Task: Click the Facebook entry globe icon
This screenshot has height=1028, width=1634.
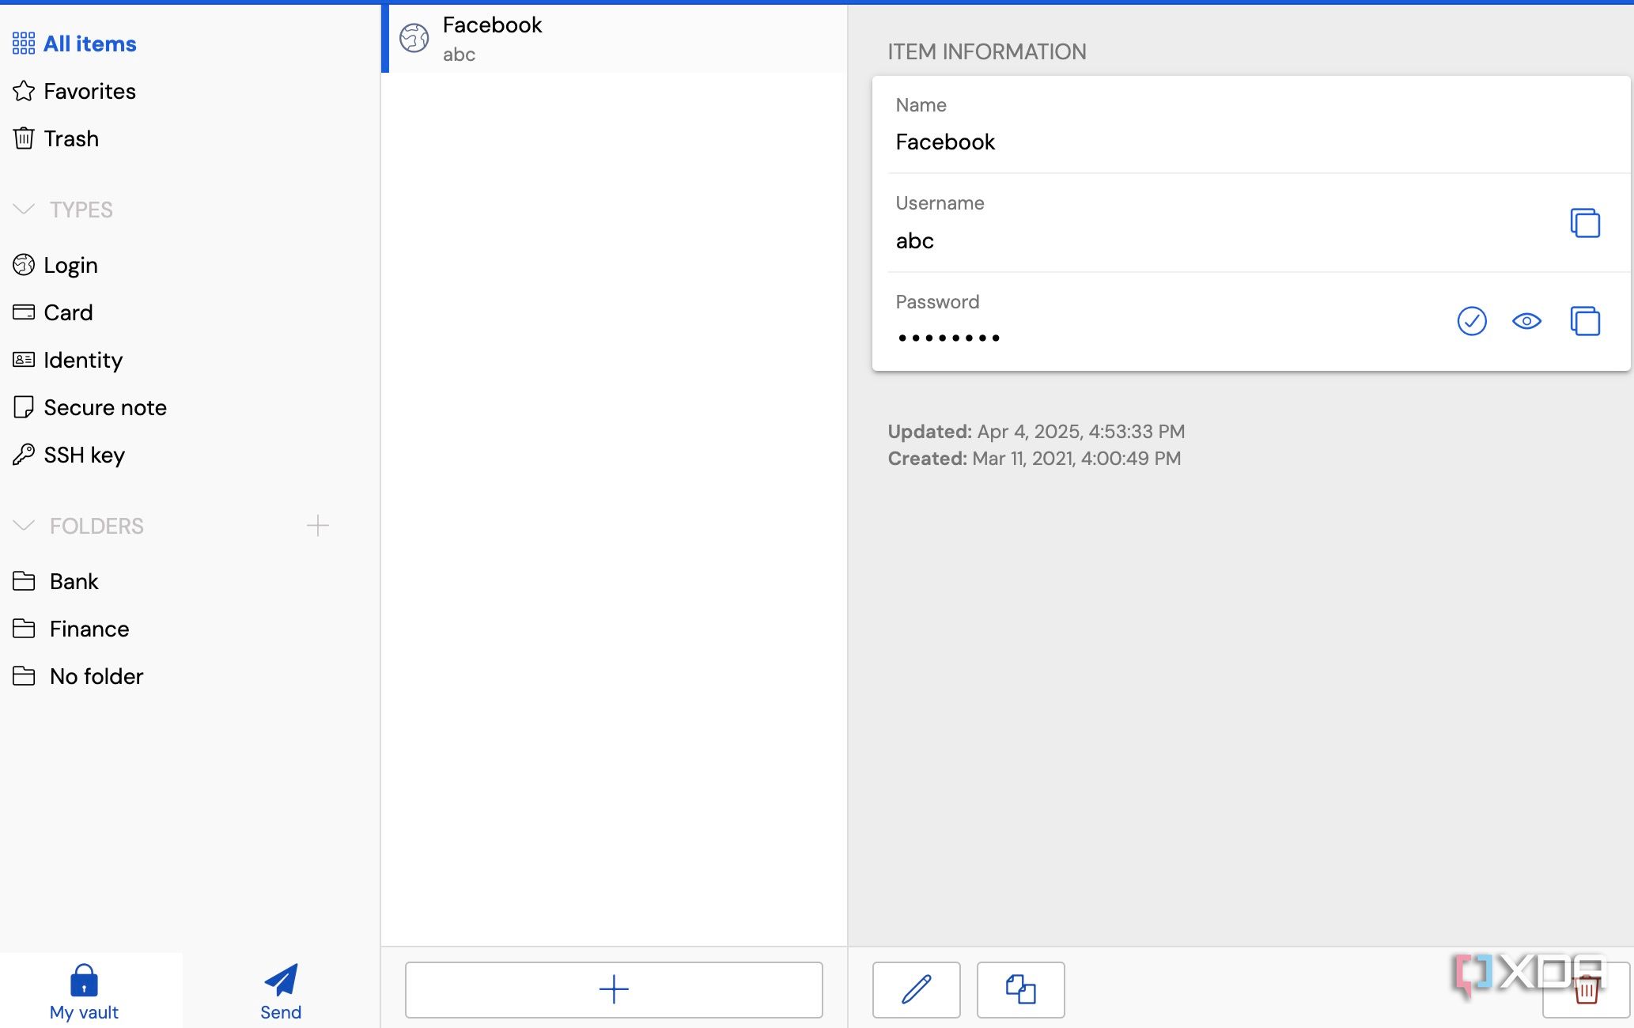Action: point(414,38)
